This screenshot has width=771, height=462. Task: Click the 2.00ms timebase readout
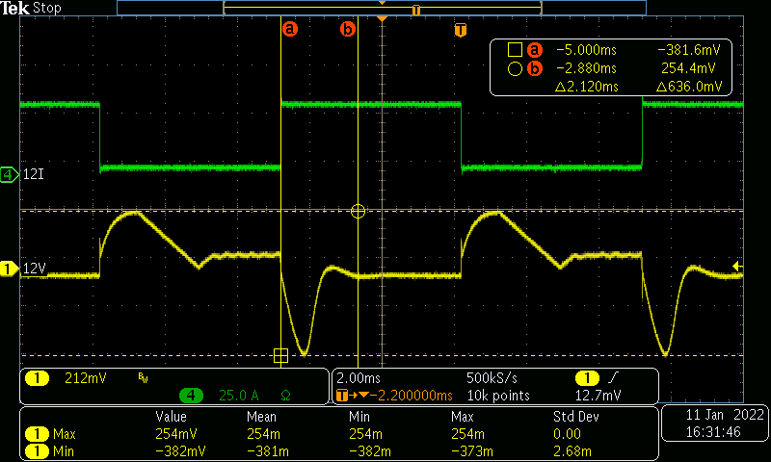coord(357,378)
